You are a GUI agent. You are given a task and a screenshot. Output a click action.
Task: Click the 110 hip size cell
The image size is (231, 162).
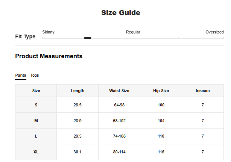pos(161,136)
